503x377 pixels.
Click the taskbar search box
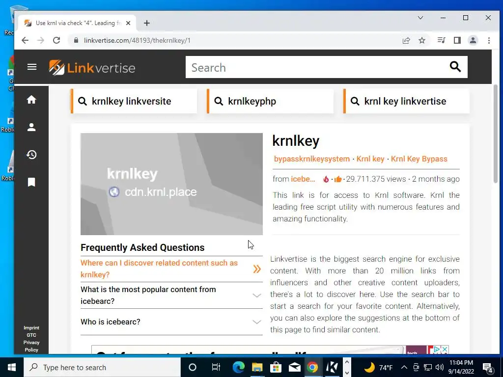click(102, 367)
